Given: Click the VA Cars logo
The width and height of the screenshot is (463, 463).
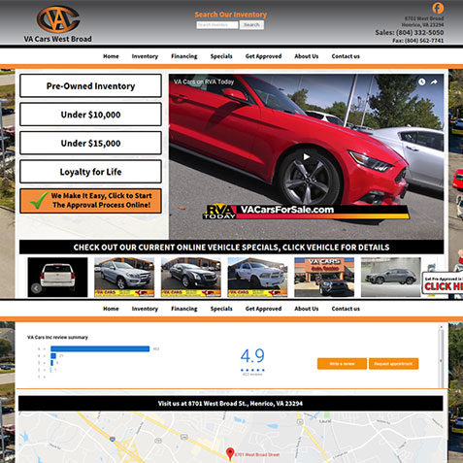Looking at the screenshot, I should (x=58, y=19).
